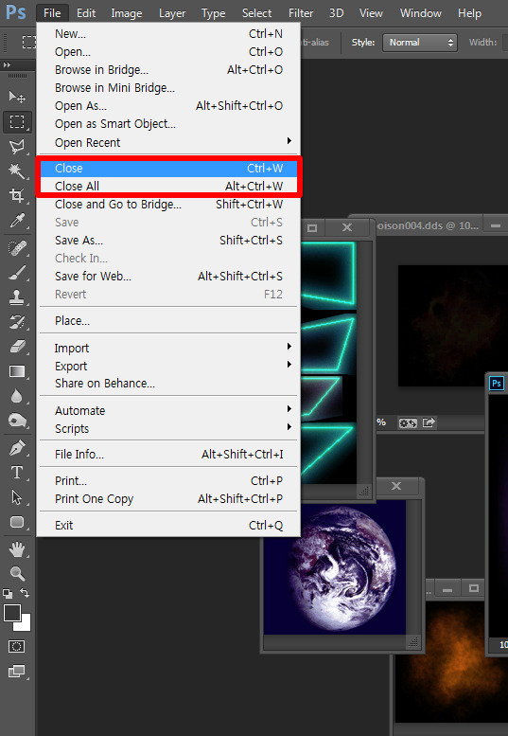
Task: Select the Move tool
Action: point(17,97)
